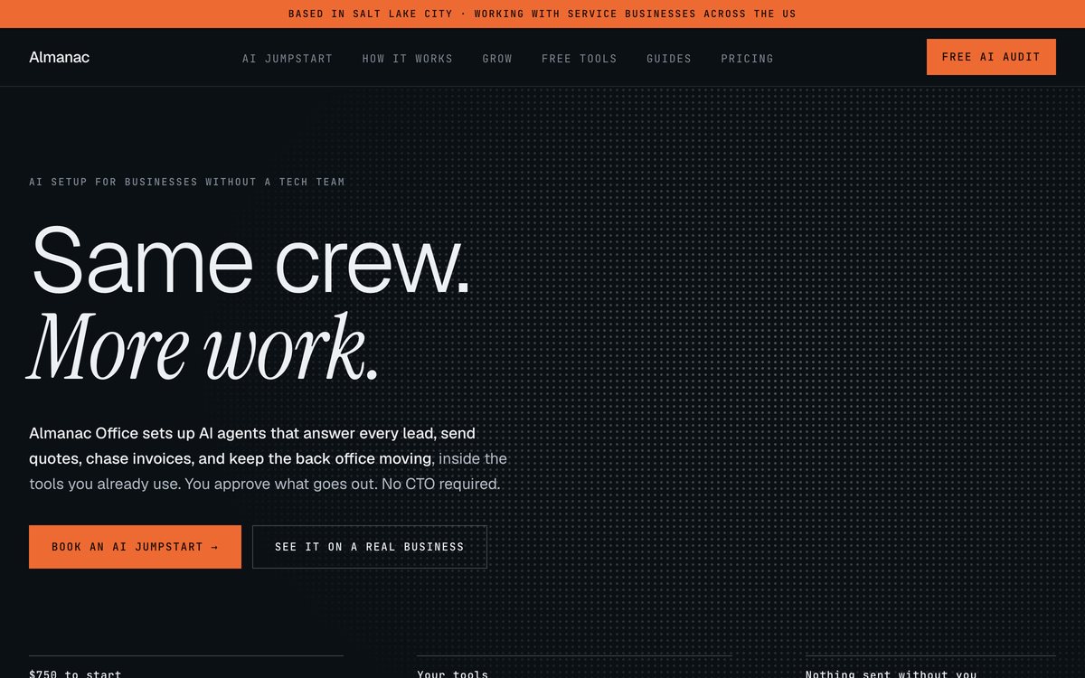Click the 'Your tools' text

[x=453, y=673]
